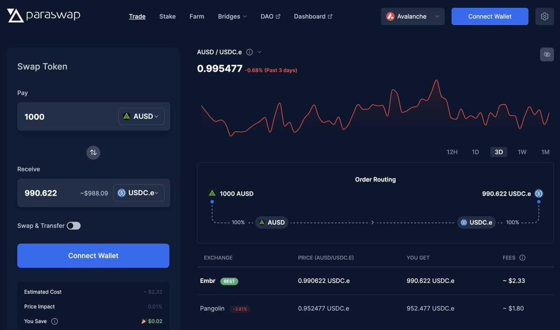
Task: Click the USDC.e icon beside 990.622 USDC.e in routing
Action: (x=539, y=193)
